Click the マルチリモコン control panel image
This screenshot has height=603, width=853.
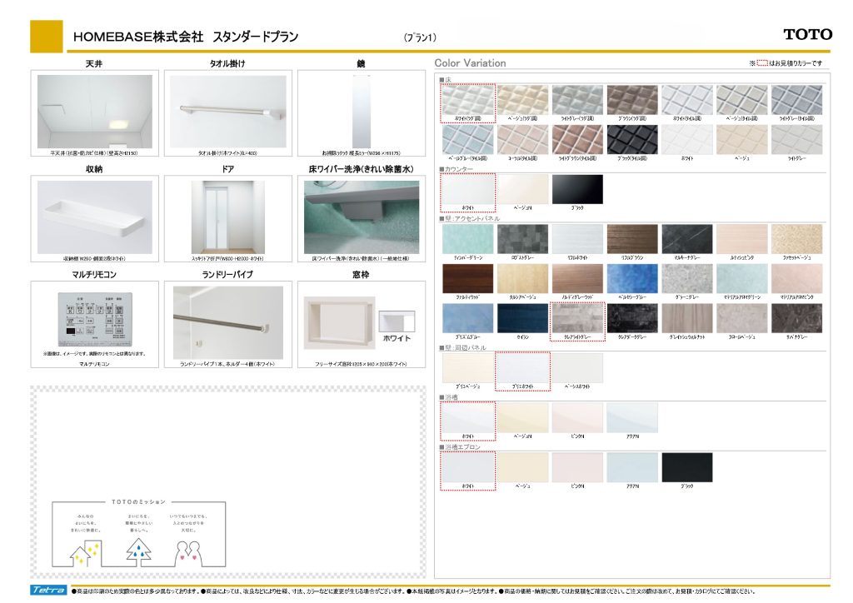94,319
